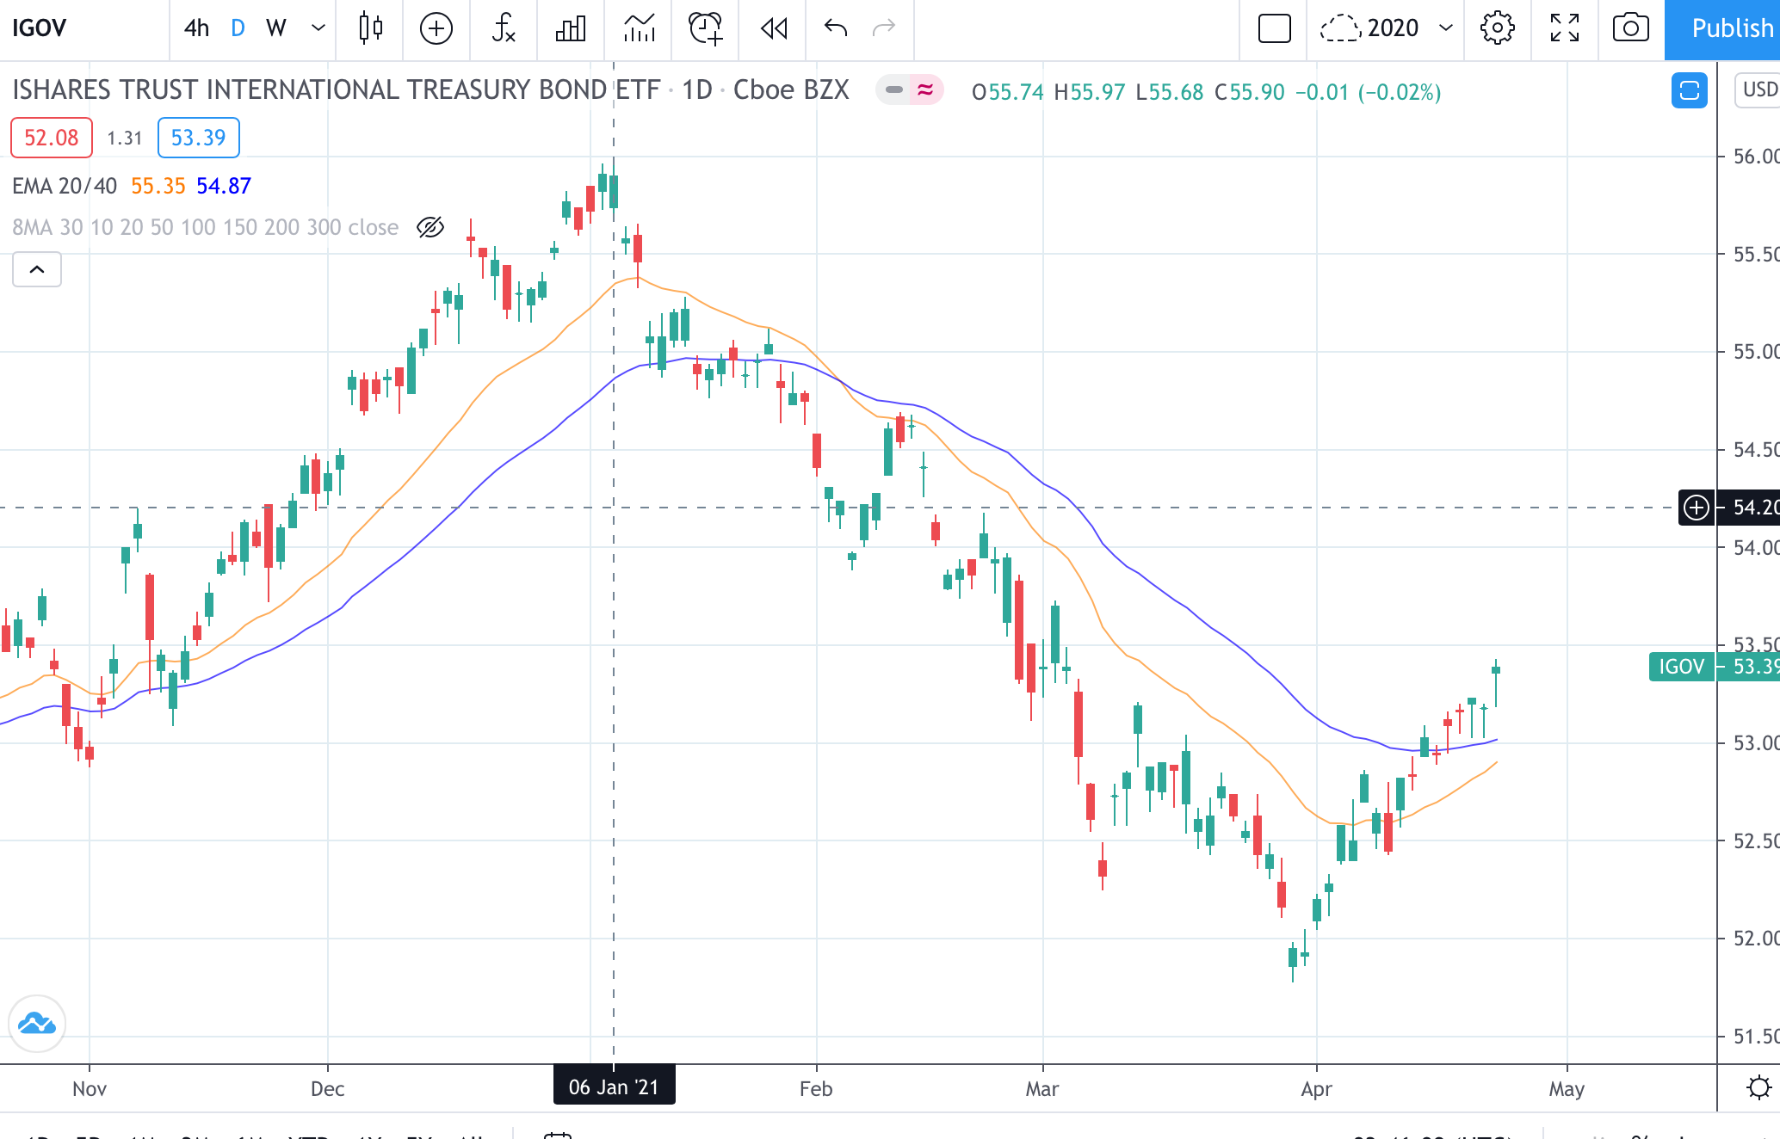Click the undo arrow
The image size is (1780, 1139).
[x=835, y=28]
